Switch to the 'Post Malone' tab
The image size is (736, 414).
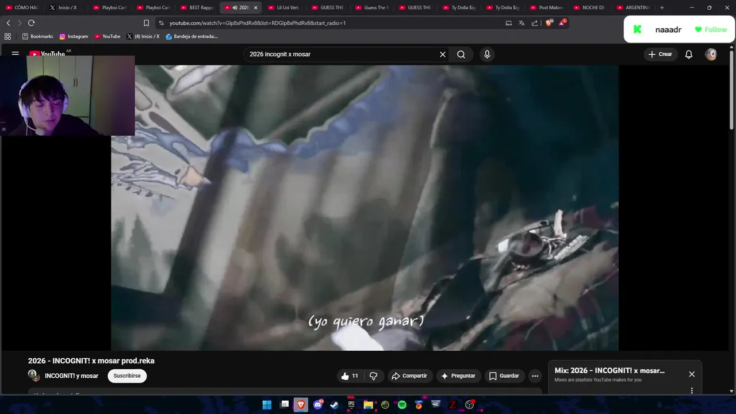point(547,7)
